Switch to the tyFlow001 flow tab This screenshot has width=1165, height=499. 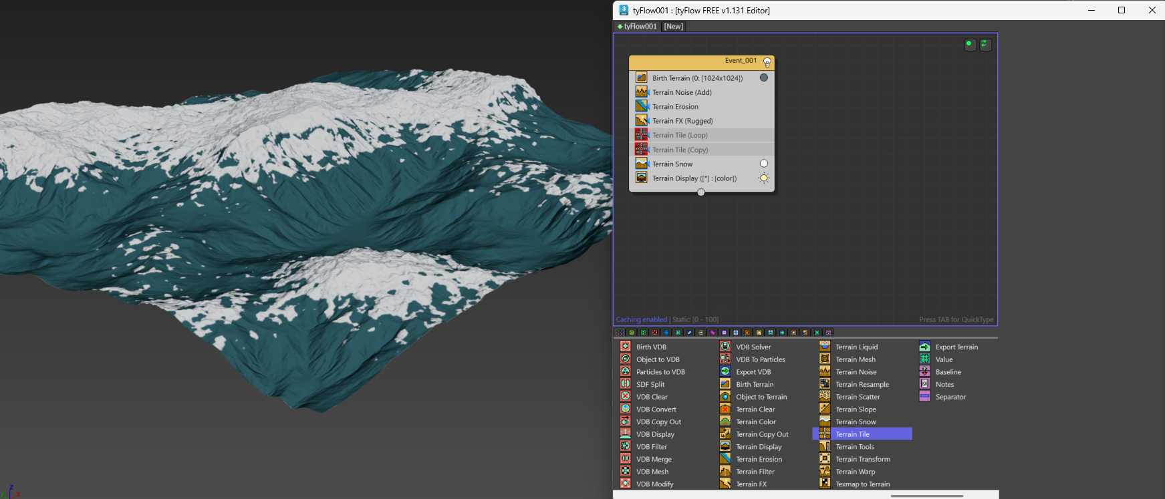638,27
